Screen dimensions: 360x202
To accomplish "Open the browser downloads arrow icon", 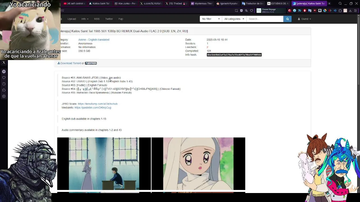I will pyautogui.click(x=350, y=11).
